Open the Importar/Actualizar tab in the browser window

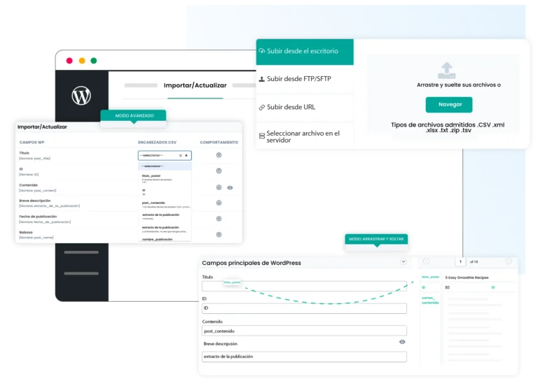pos(195,85)
